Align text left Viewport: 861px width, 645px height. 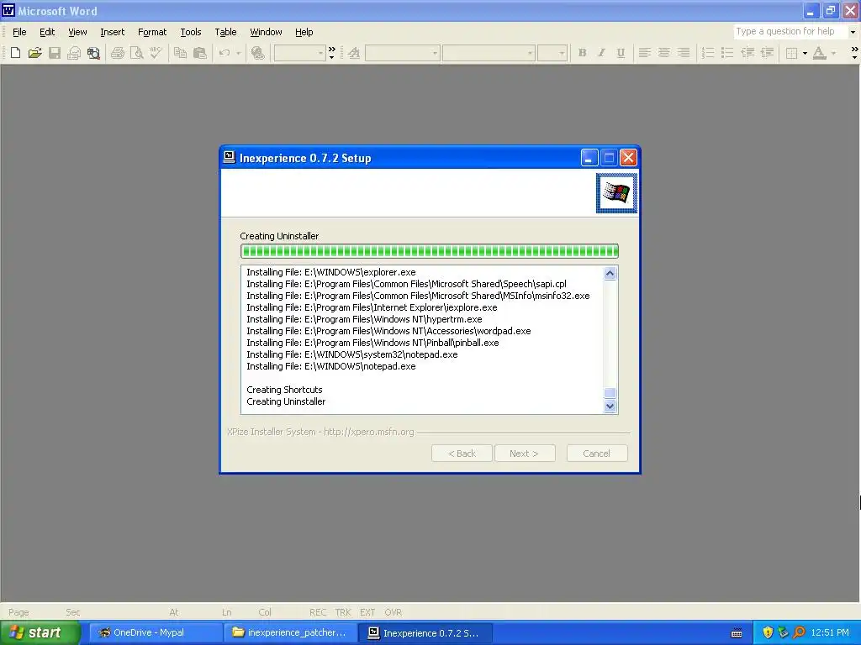(x=645, y=53)
